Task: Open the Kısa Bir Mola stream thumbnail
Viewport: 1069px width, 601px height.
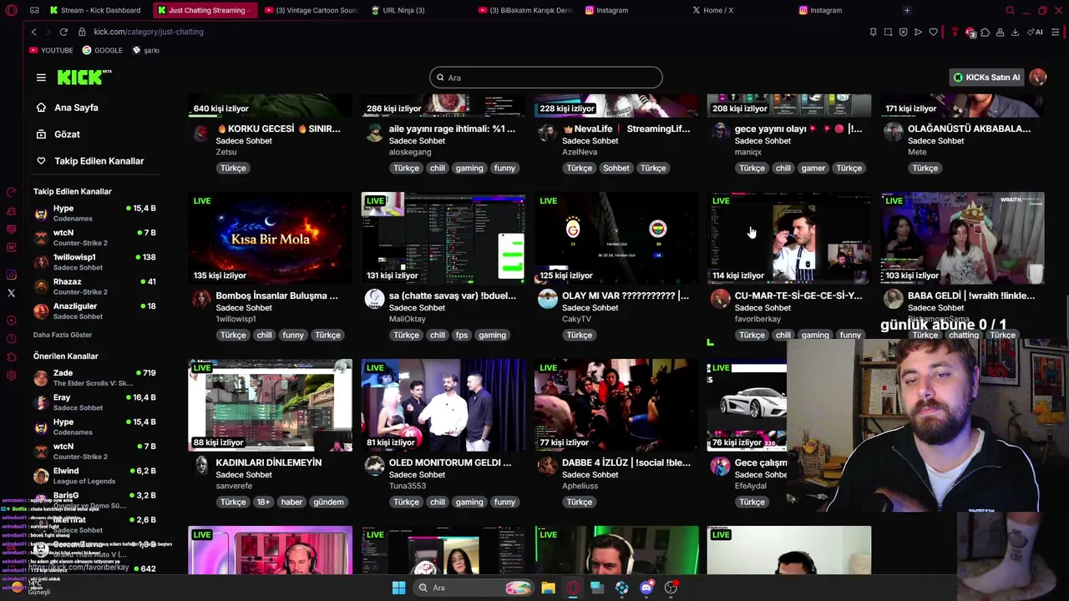Action: tap(270, 238)
